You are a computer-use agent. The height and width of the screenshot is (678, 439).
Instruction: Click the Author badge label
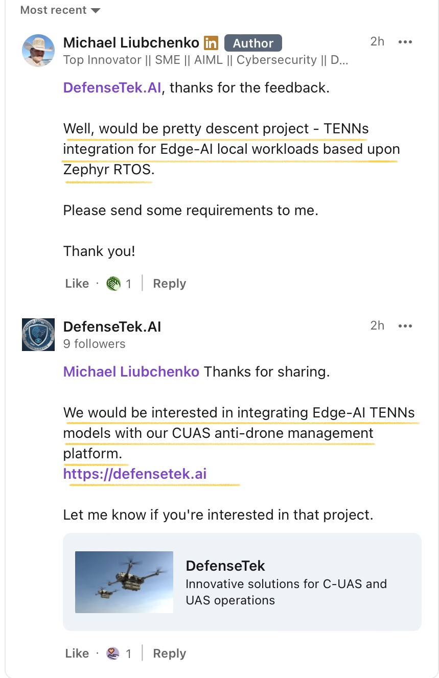click(x=253, y=43)
